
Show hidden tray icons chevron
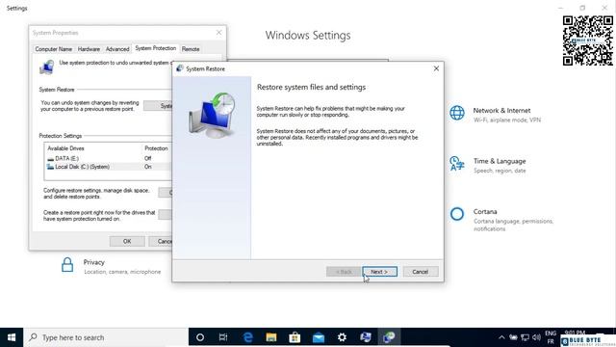[501, 337]
